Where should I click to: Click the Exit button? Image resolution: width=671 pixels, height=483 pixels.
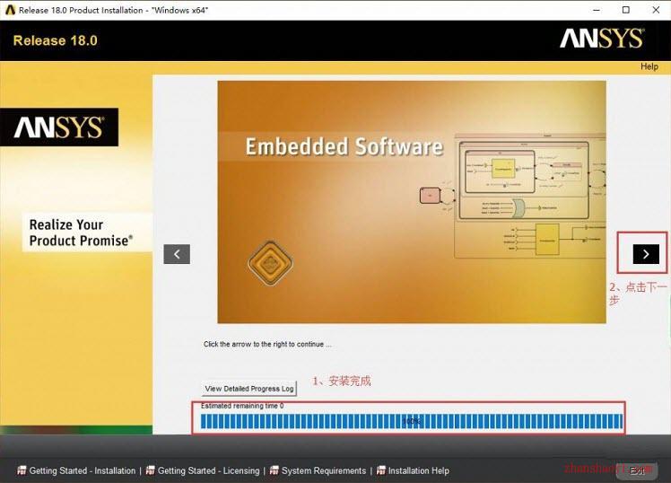(637, 471)
